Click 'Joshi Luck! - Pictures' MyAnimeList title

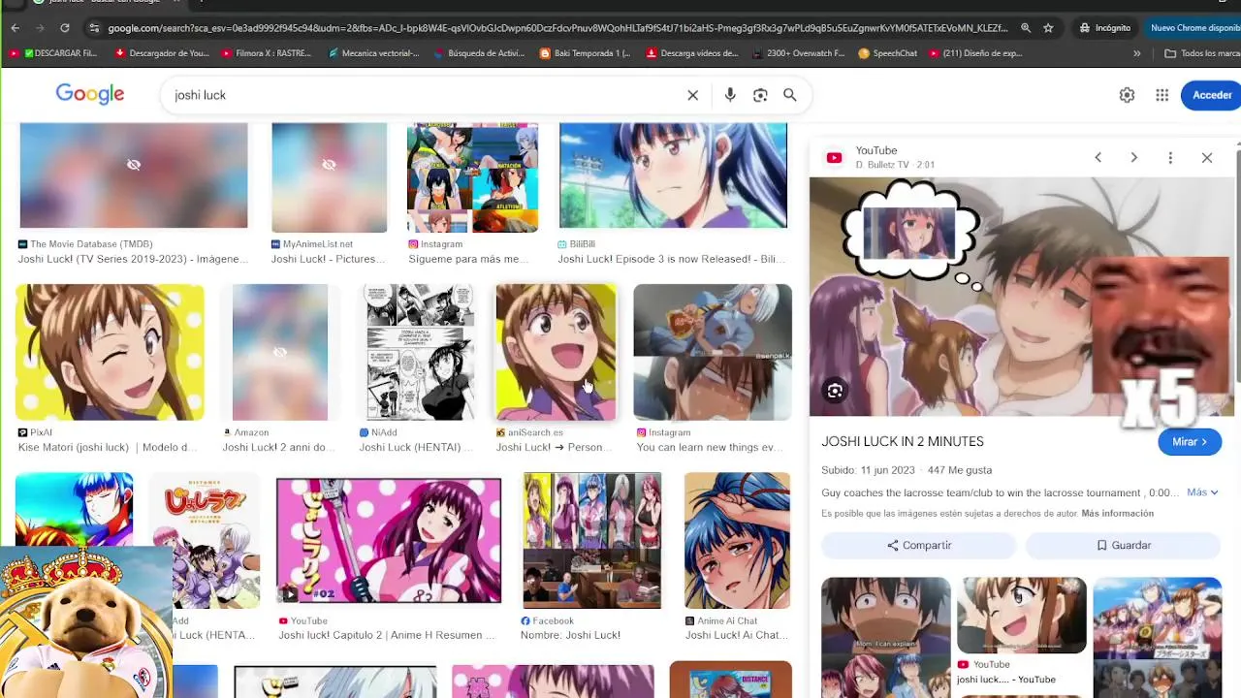(x=328, y=259)
